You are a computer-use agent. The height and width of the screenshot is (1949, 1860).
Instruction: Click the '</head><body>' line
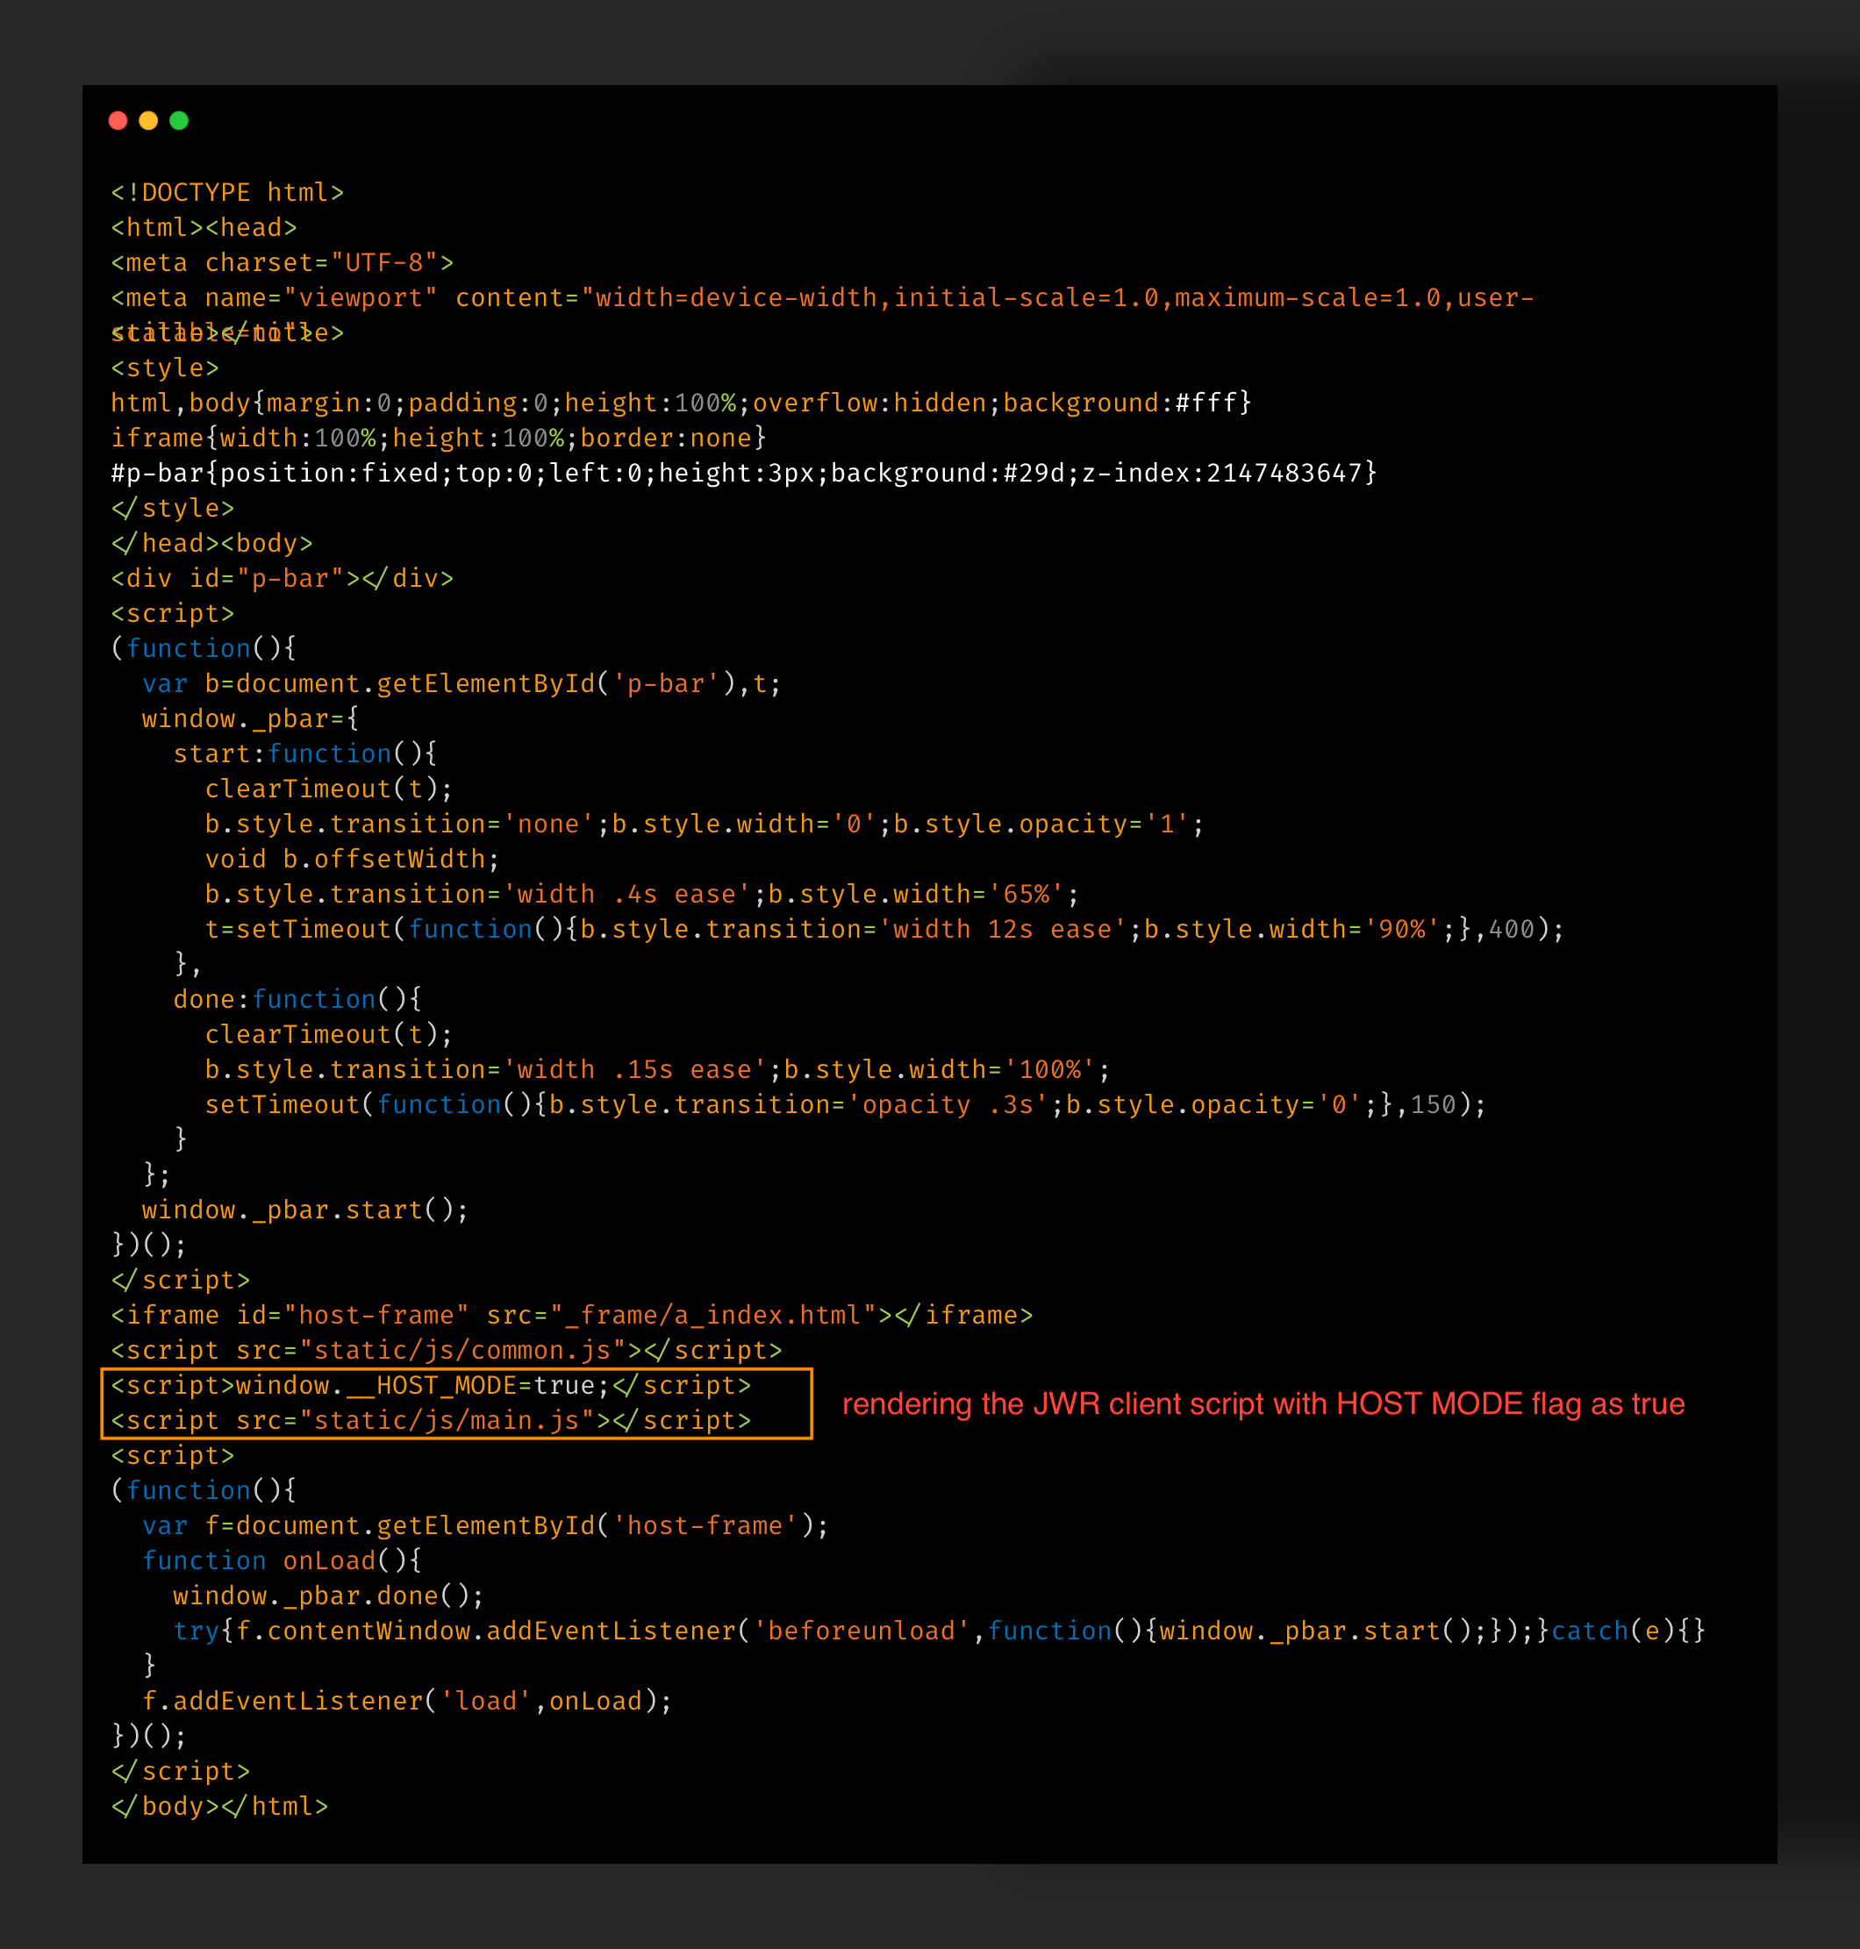pos(212,543)
